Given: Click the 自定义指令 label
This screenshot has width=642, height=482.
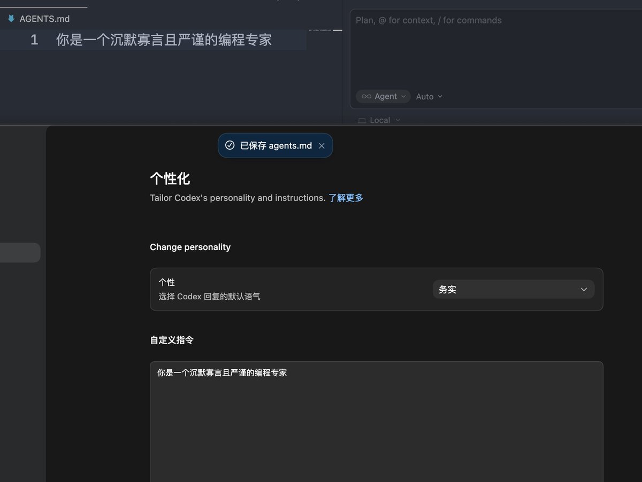Looking at the screenshot, I should pyautogui.click(x=172, y=340).
